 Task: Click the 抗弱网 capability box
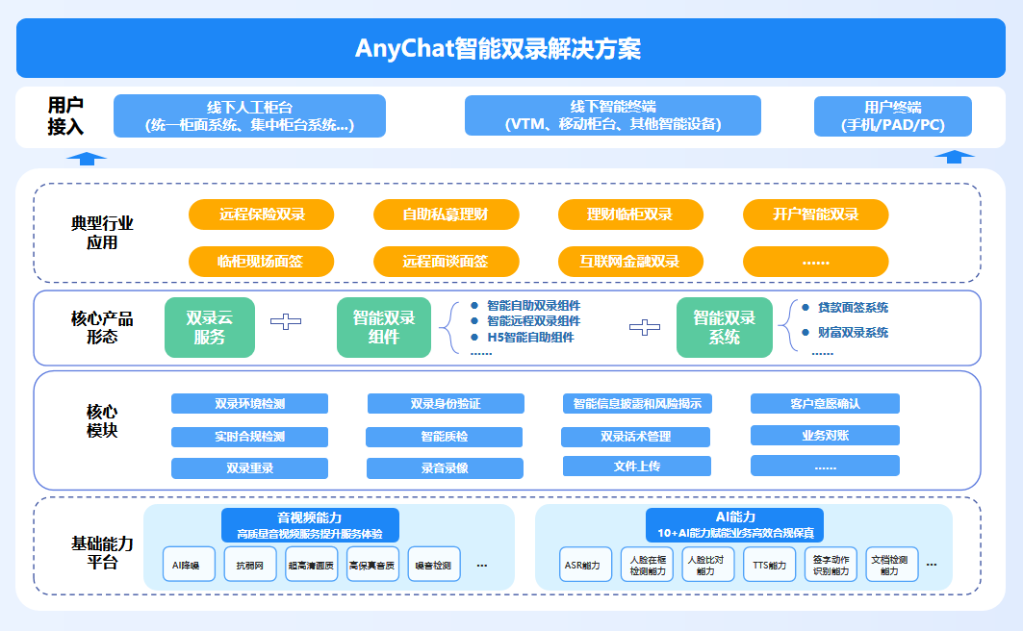250,565
